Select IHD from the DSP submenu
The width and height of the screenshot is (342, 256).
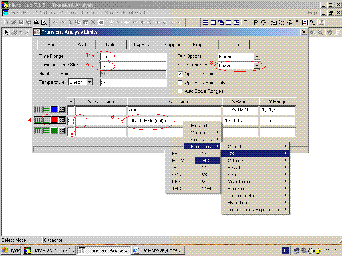pos(205,161)
